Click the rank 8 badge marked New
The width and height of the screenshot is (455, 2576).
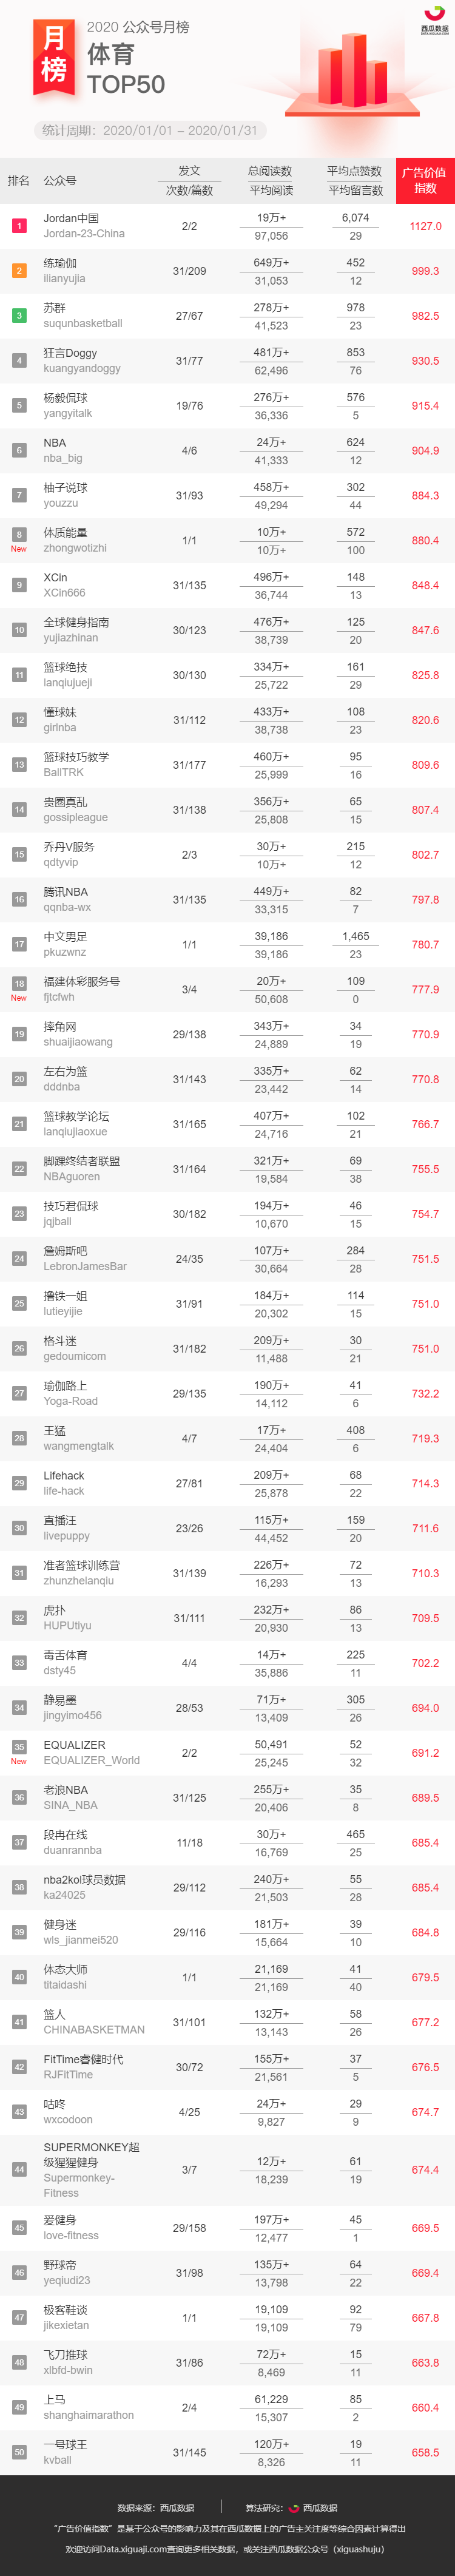pos(19,540)
